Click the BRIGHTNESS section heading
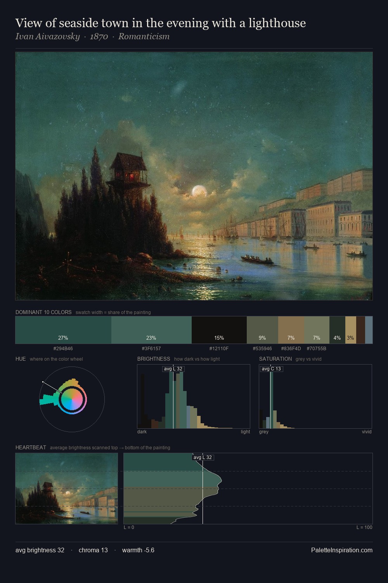 point(154,359)
